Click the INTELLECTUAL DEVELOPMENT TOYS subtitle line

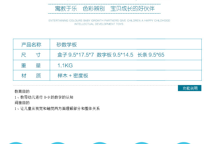(99, 24)
